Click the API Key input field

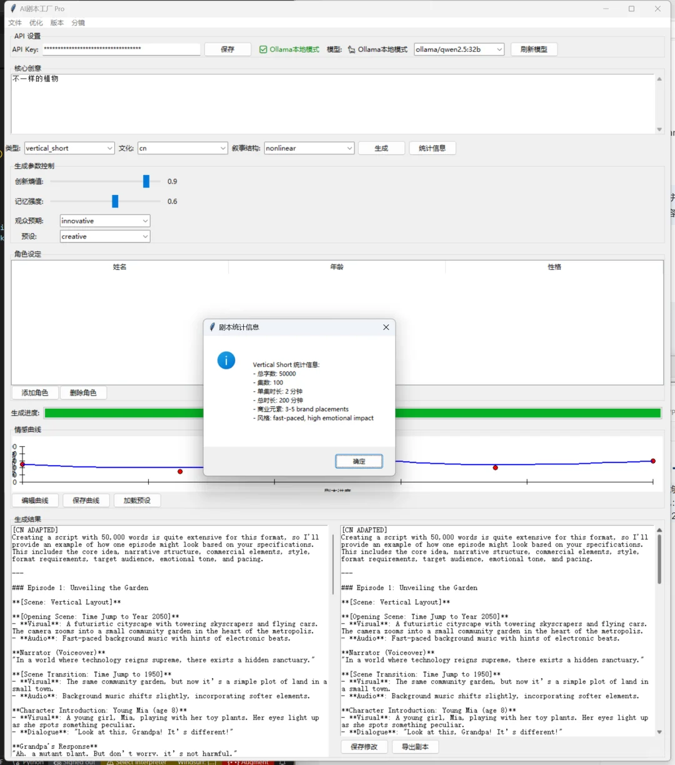coord(121,49)
